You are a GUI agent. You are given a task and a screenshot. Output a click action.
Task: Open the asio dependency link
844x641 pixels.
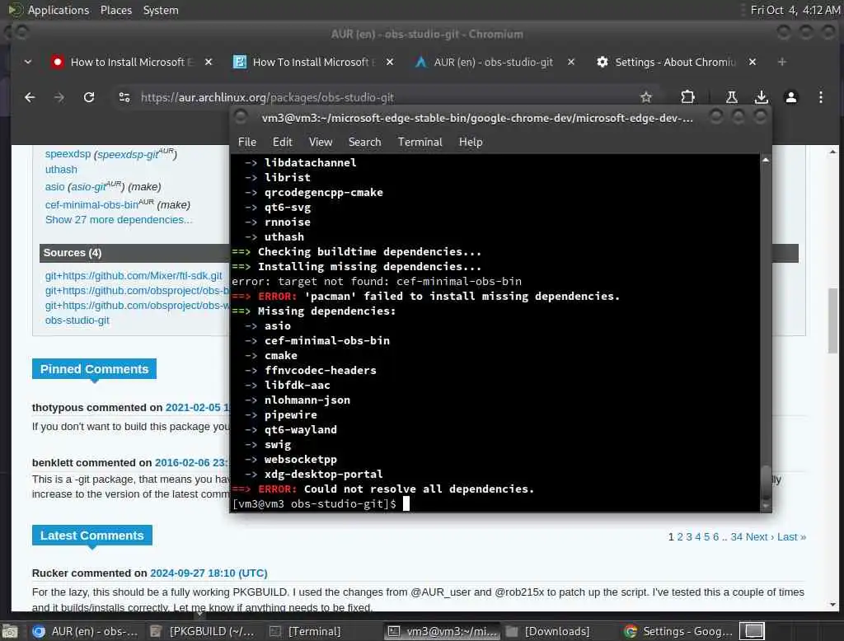click(x=55, y=187)
